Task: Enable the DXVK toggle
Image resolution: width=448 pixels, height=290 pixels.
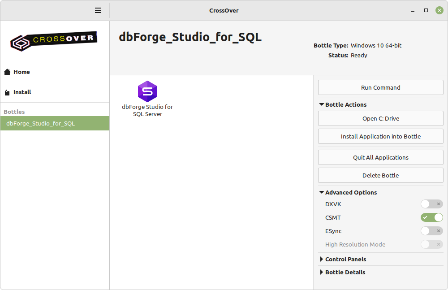Action: 431,204
